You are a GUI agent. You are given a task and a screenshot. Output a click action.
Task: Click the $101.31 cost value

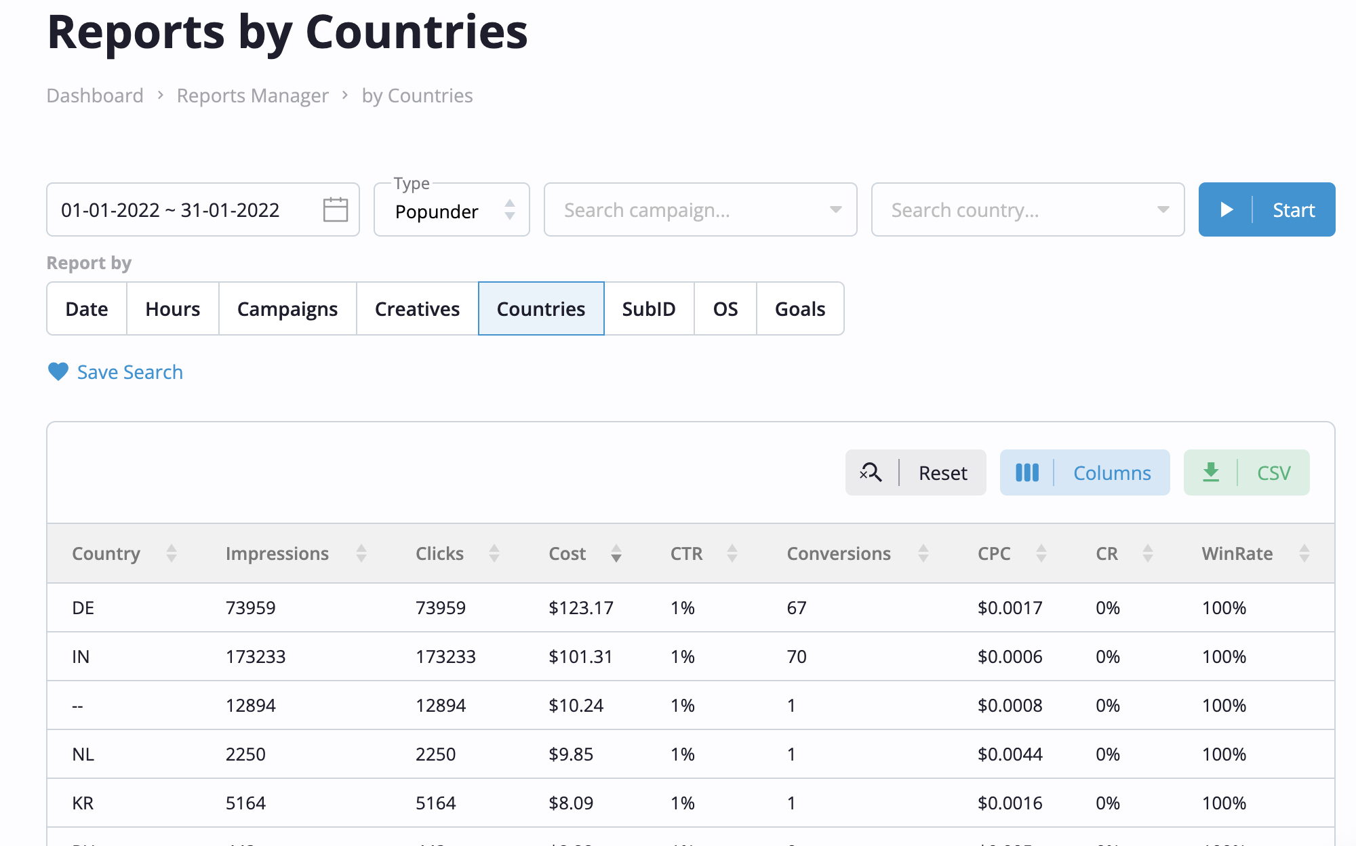click(x=580, y=656)
